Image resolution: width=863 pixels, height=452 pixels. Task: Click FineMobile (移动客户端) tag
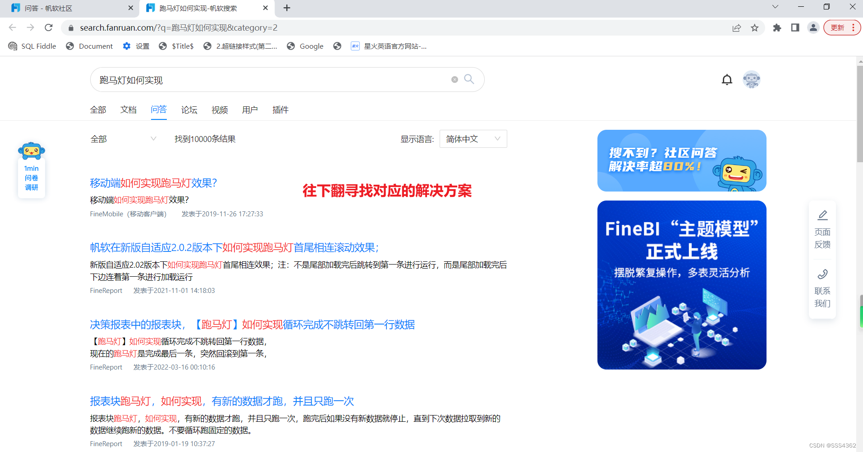pos(128,214)
